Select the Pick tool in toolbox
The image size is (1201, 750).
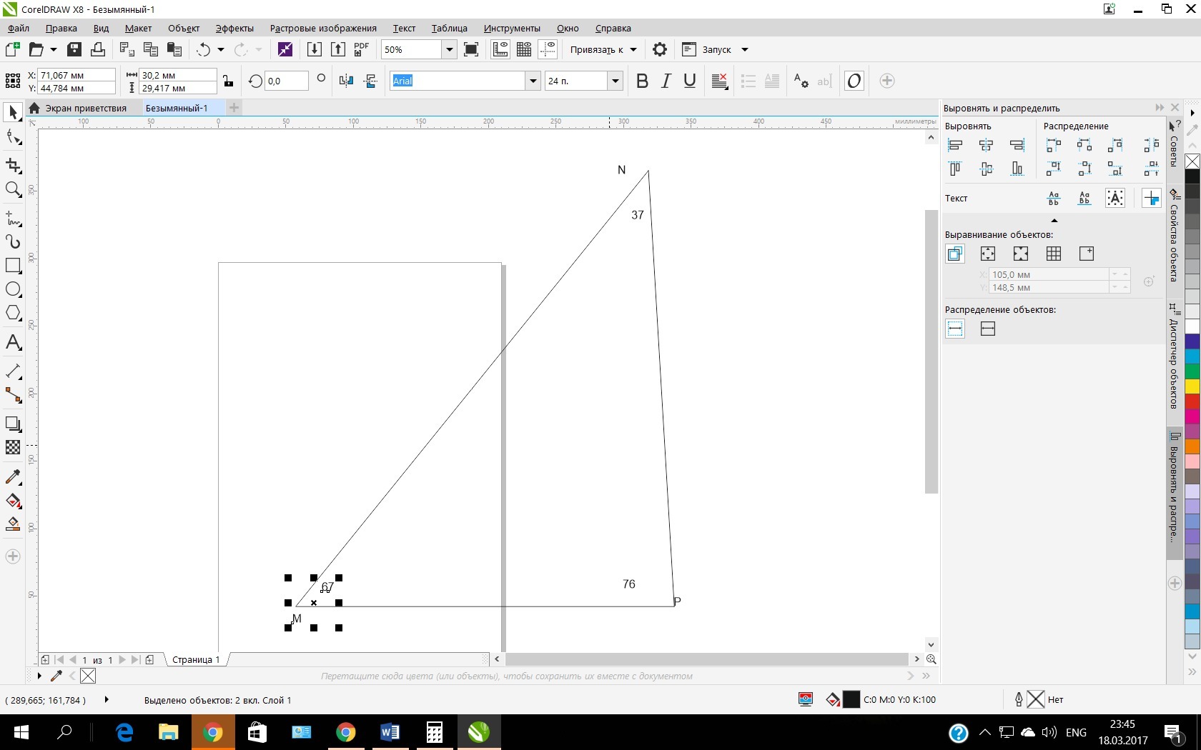point(13,113)
